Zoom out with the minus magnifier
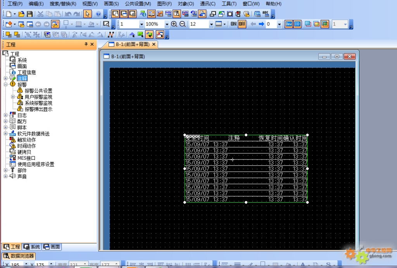The width and height of the screenshot is (397, 268). tap(182, 24)
